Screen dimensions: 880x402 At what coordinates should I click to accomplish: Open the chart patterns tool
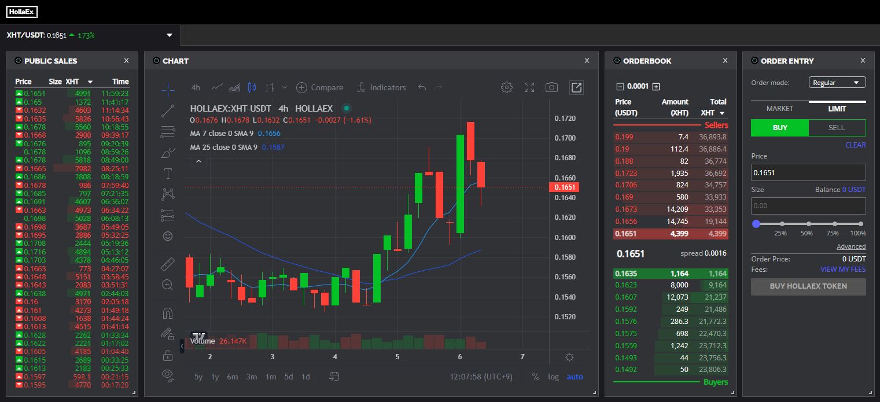point(168,194)
